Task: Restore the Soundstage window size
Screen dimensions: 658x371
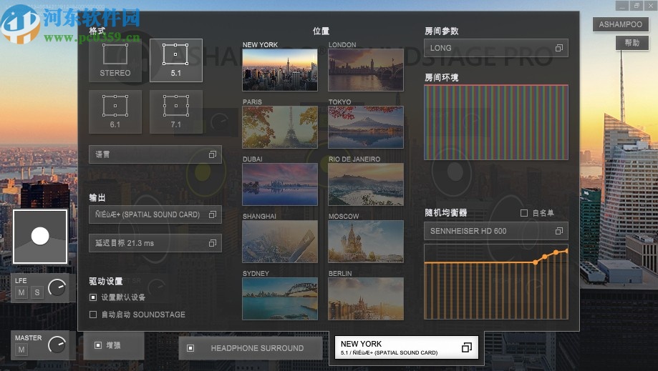Action: click(637, 6)
